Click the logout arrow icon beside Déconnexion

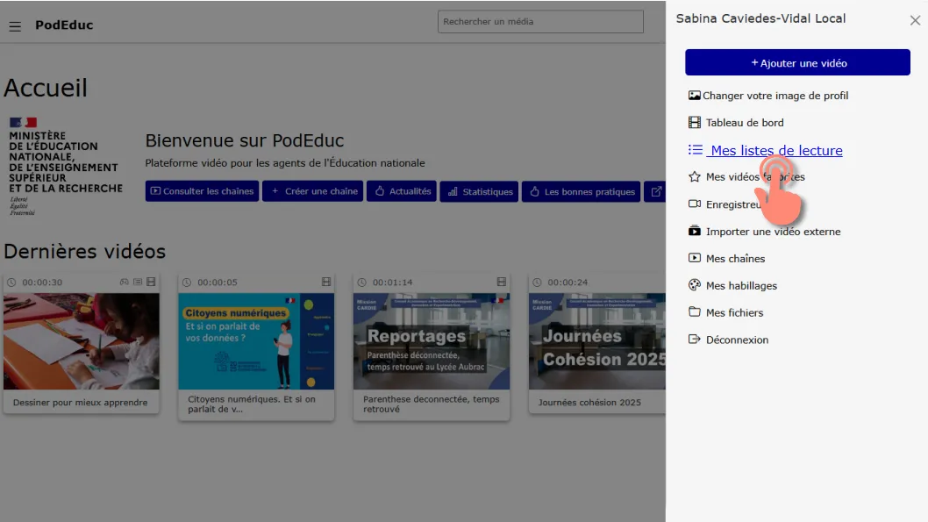pos(694,340)
